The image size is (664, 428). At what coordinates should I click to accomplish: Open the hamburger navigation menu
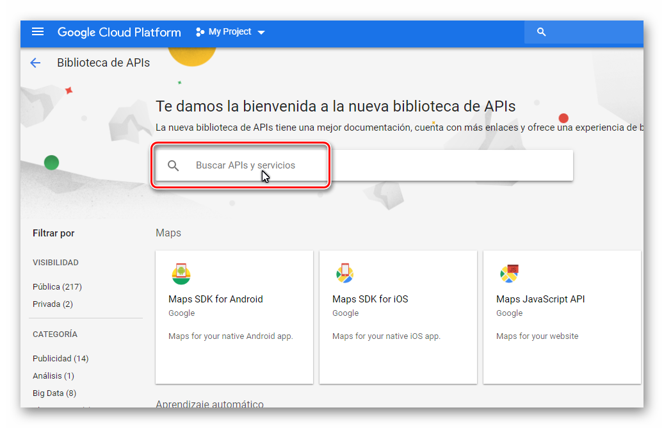coord(38,32)
